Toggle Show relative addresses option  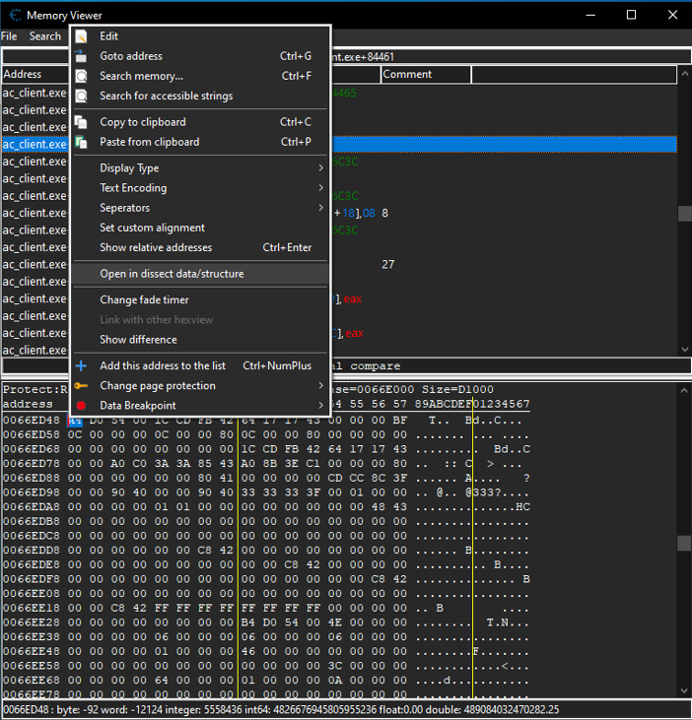coord(155,248)
